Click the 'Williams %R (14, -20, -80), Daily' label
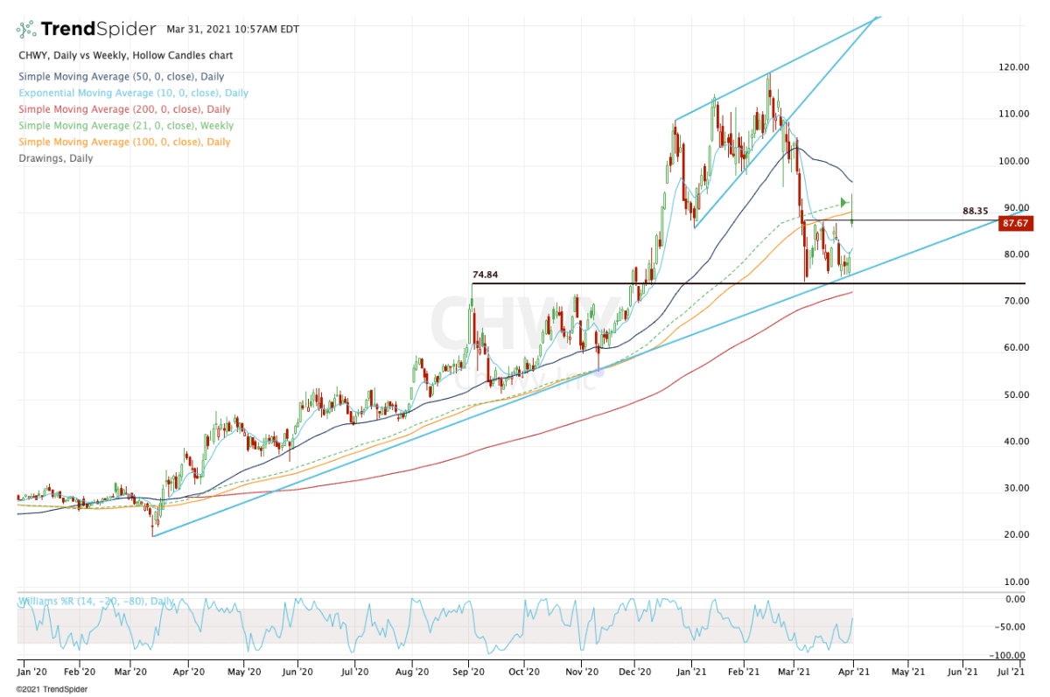The width and height of the screenshot is (1050, 697). [96, 602]
